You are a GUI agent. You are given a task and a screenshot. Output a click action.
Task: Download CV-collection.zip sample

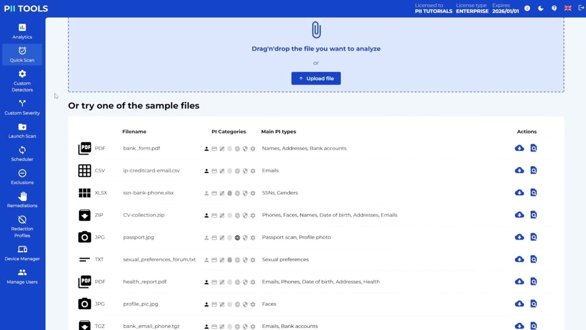519,215
